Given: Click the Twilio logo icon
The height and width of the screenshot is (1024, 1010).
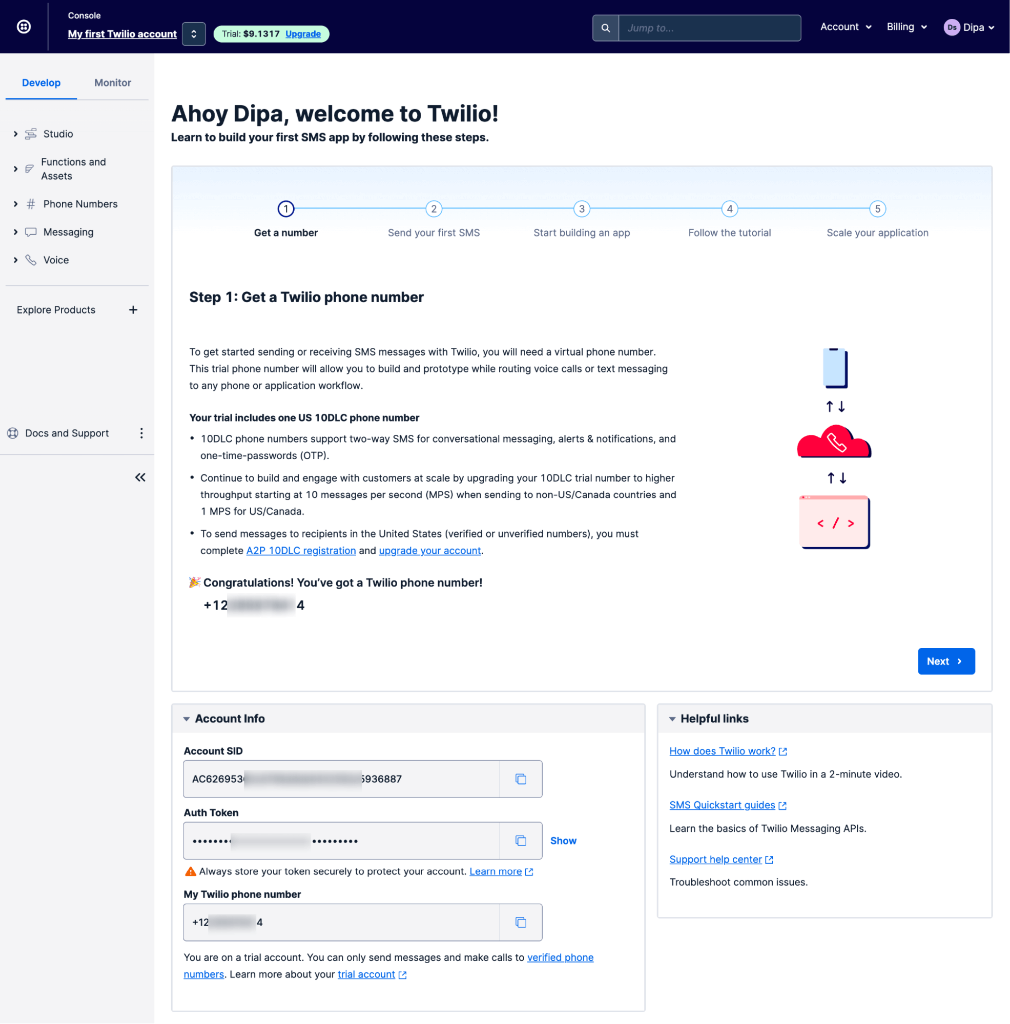Looking at the screenshot, I should 24,27.
